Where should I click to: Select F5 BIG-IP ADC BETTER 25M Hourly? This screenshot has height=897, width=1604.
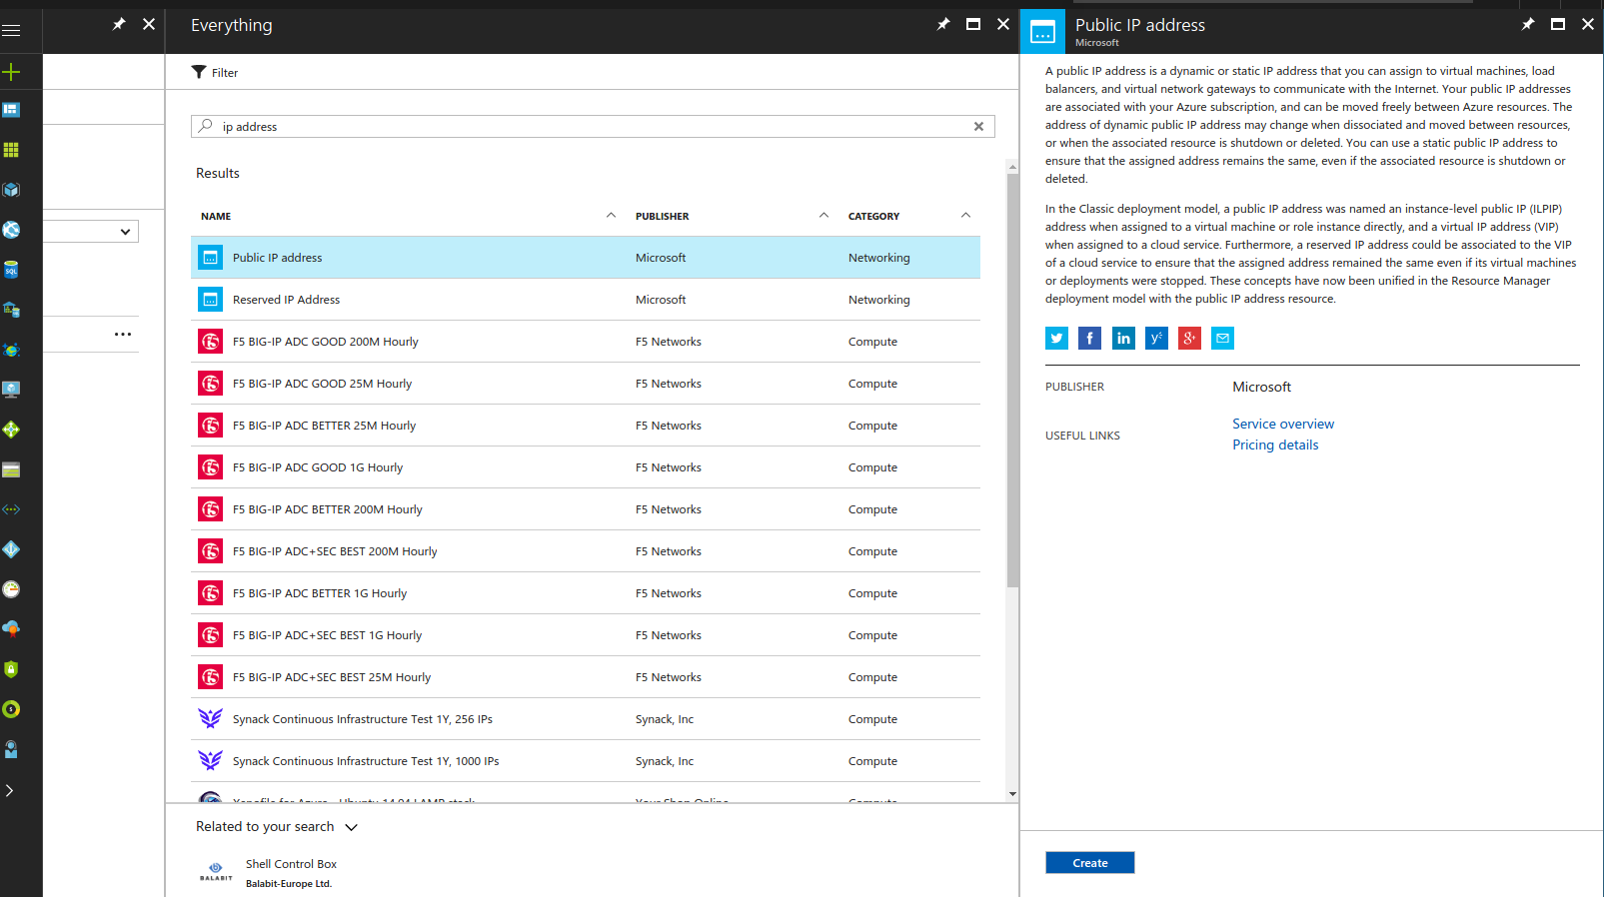(x=586, y=426)
